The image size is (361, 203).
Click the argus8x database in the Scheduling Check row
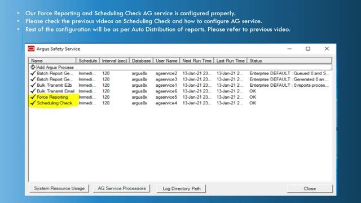(139, 103)
